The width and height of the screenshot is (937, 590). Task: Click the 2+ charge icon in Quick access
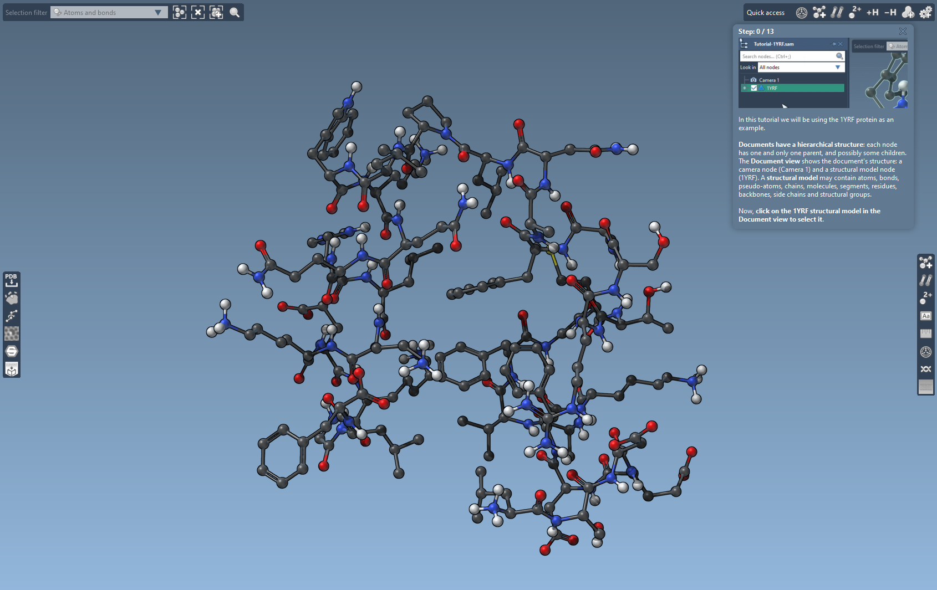pos(854,12)
